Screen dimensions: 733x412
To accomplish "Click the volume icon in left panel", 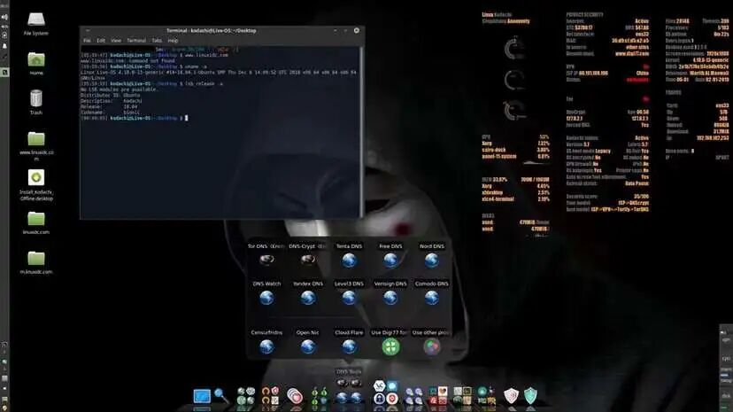I will coord(4,17).
